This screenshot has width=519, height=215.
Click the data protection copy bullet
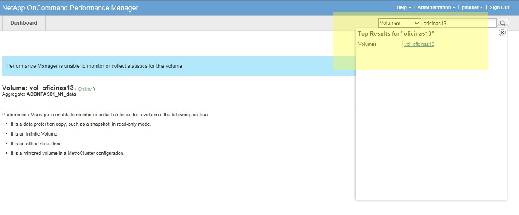[81, 124]
